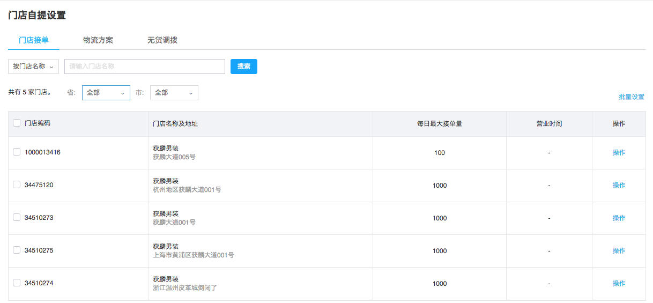The image size is (653, 303).
Task: Open the 批量设置 link
Action: tap(632, 97)
